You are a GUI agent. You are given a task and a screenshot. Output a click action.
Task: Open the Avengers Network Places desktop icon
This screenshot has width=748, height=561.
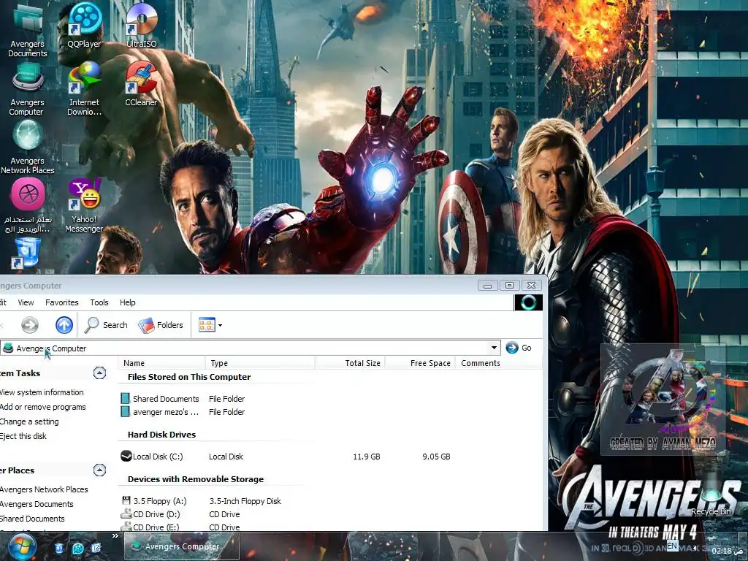point(28,147)
